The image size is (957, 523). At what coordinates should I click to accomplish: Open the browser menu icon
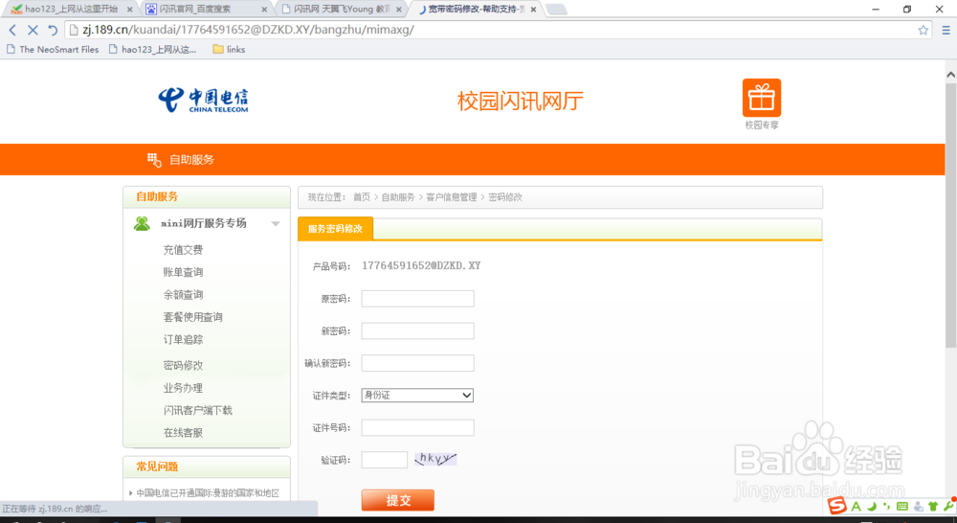946,30
